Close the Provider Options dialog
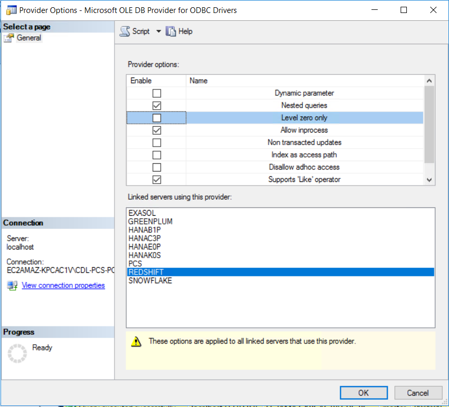Screen dimensions: 449x407 (x=433, y=10)
